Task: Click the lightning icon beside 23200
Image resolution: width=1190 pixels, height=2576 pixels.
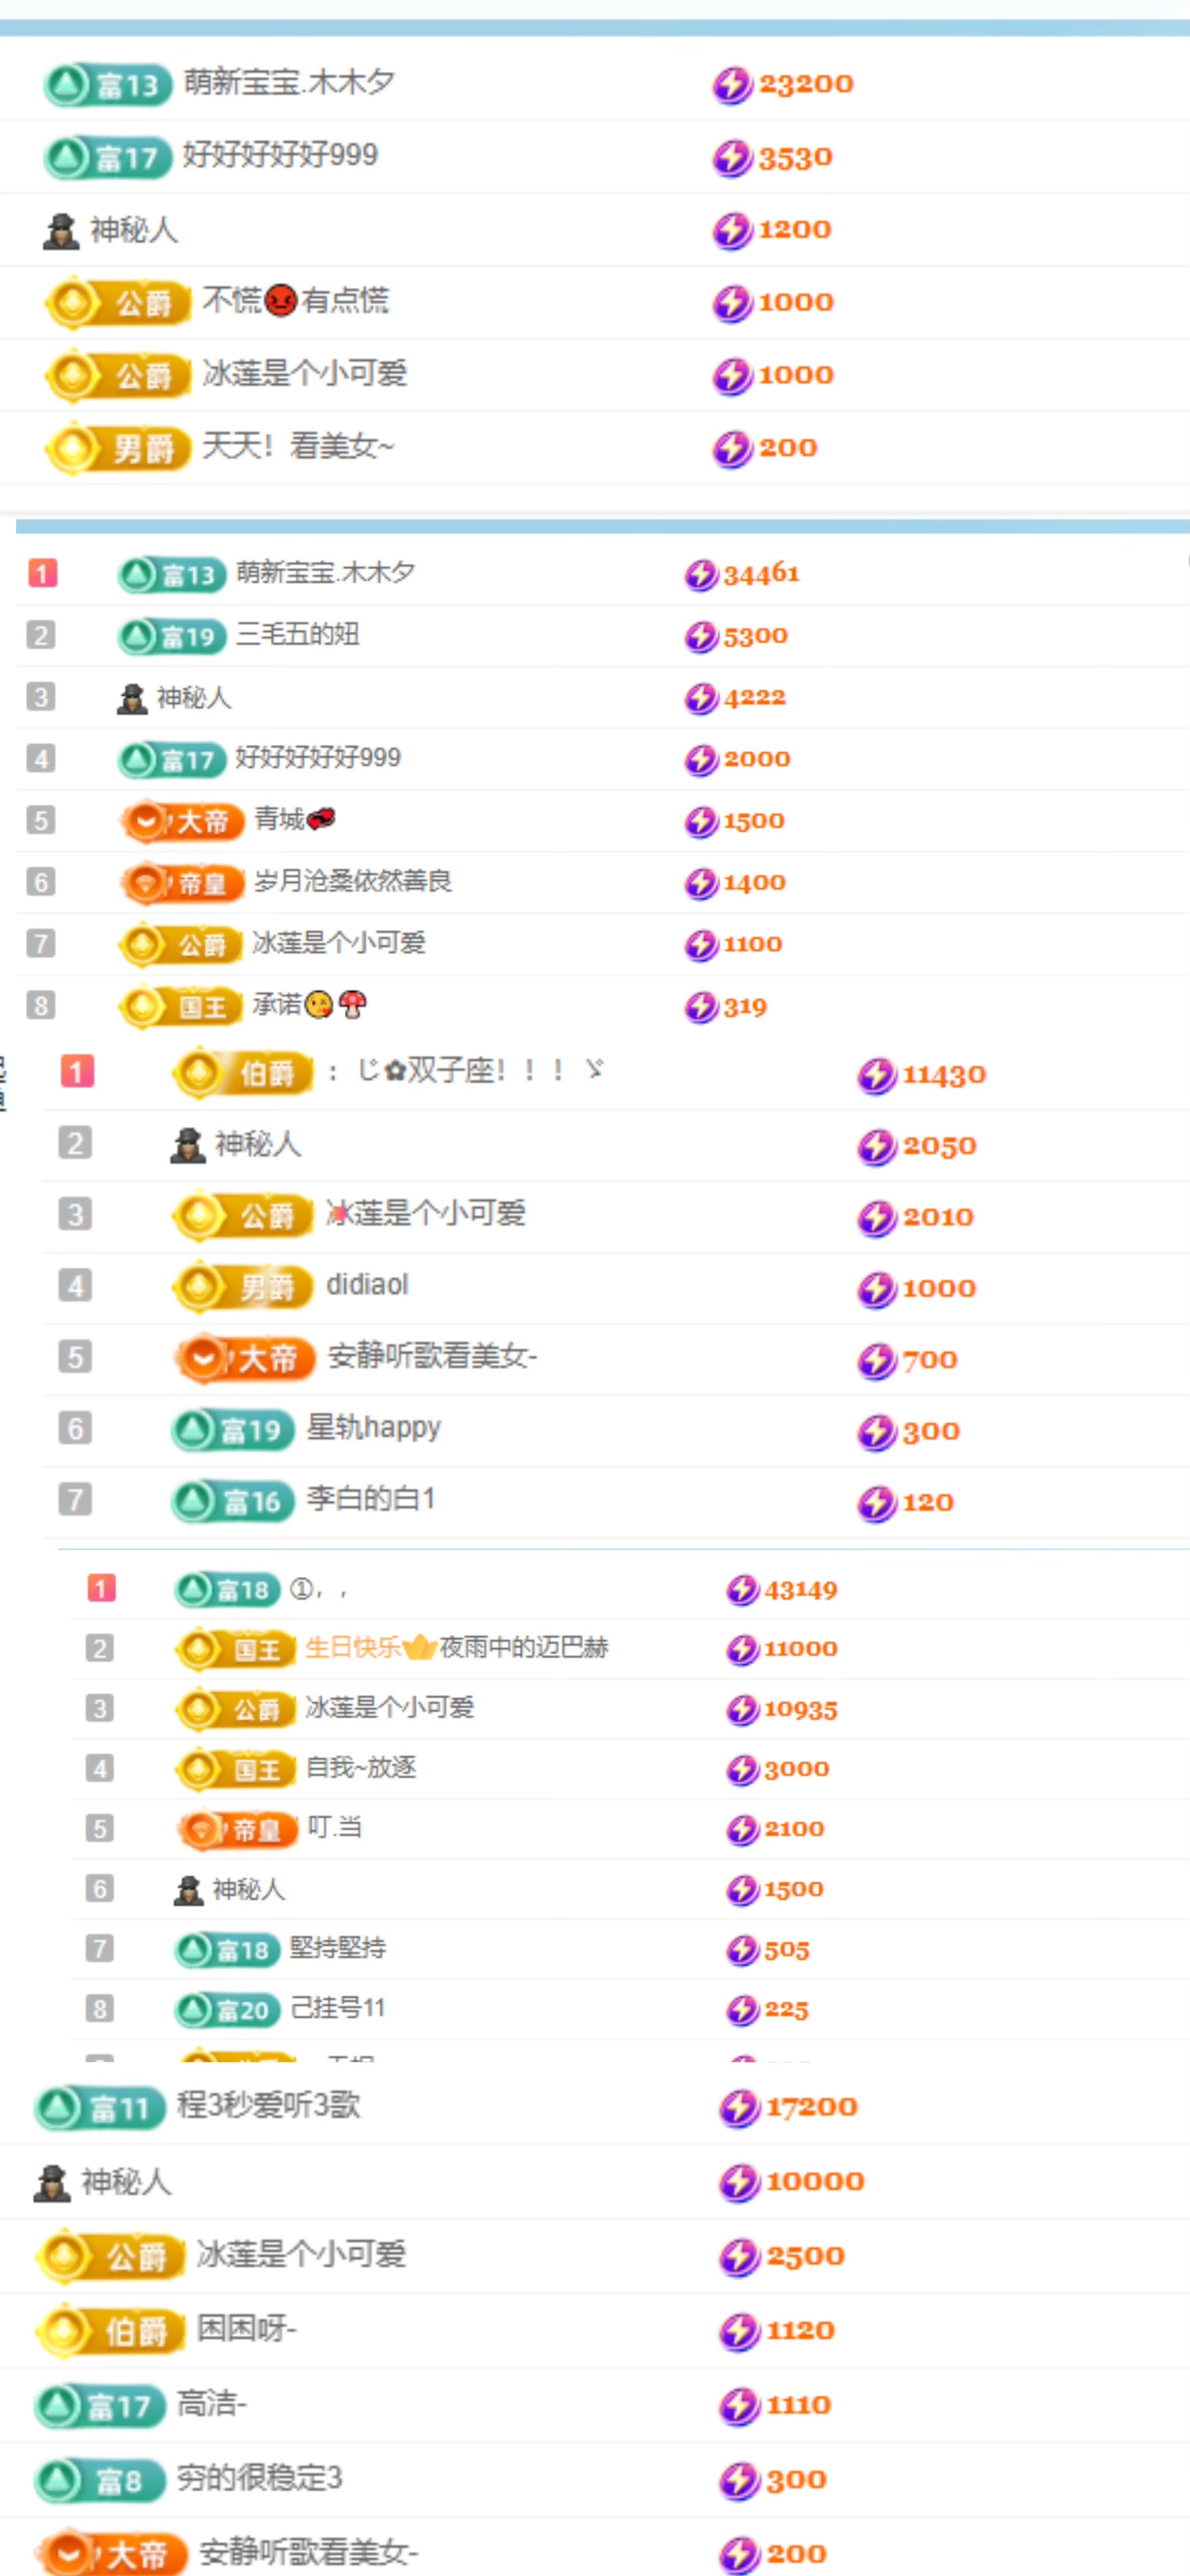Action: coord(732,84)
